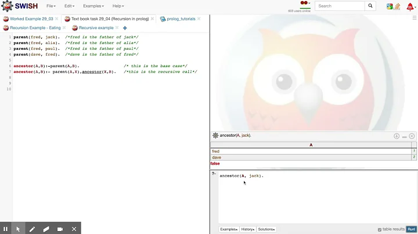
Task: Pause the screen recording
Action: coord(5,229)
